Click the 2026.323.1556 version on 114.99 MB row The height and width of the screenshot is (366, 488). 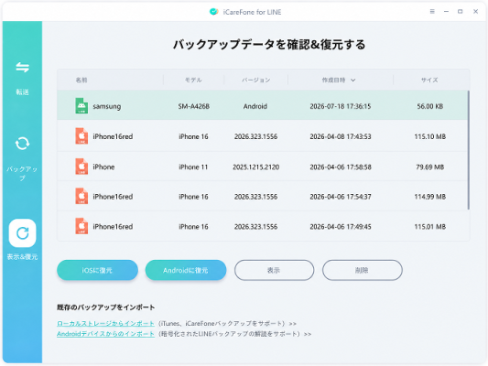pyautogui.click(x=255, y=197)
